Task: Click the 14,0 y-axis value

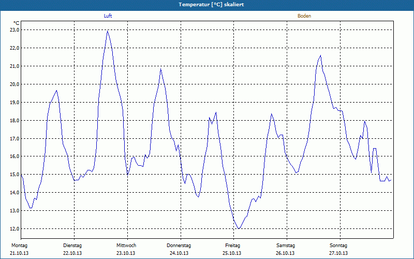Action: [14, 193]
